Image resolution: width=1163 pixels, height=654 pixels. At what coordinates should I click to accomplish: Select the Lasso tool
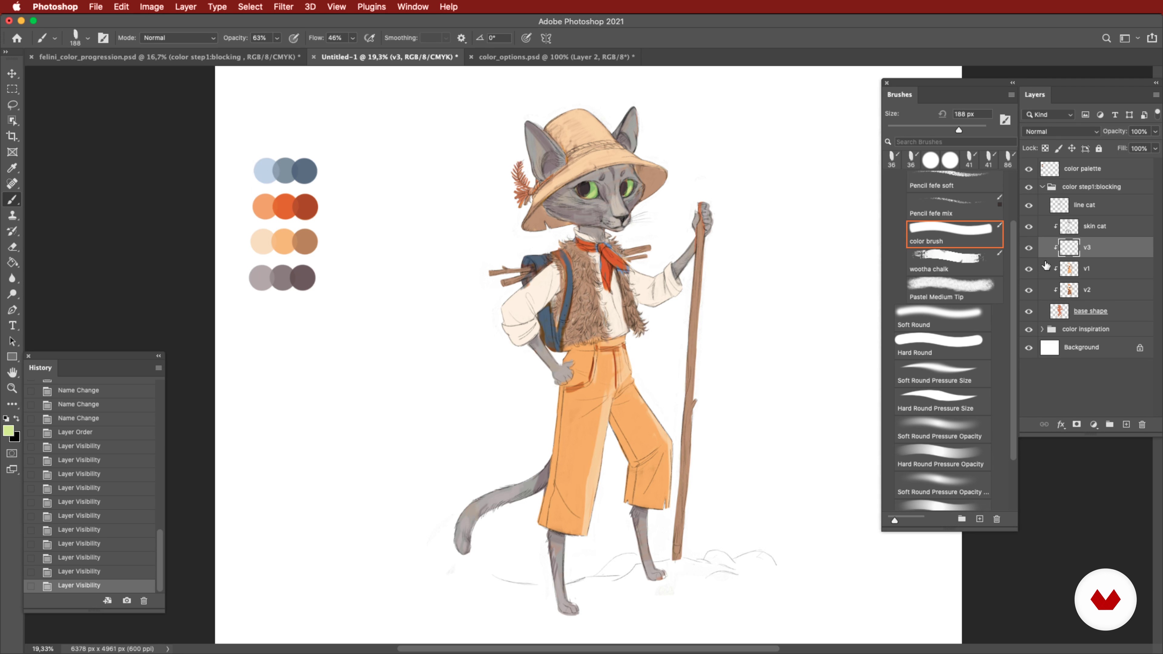[12, 105]
